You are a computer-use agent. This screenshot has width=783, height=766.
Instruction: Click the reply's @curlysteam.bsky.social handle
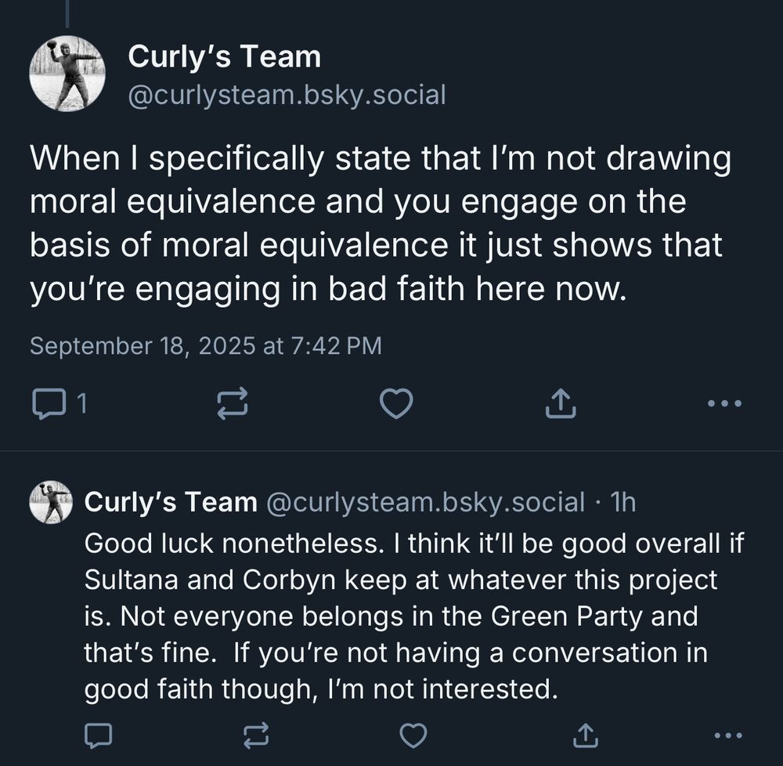427,502
